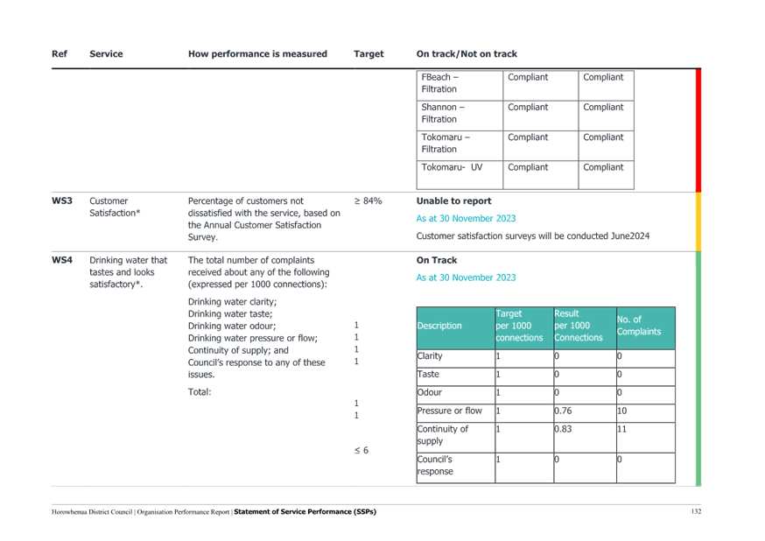
Task: Select the 'Taste' row label
Action: (428, 374)
